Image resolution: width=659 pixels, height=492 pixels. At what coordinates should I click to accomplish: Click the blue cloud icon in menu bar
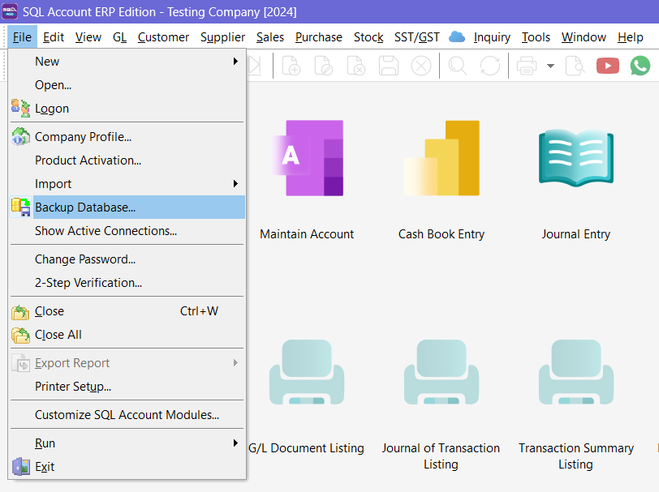click(457, 36)
